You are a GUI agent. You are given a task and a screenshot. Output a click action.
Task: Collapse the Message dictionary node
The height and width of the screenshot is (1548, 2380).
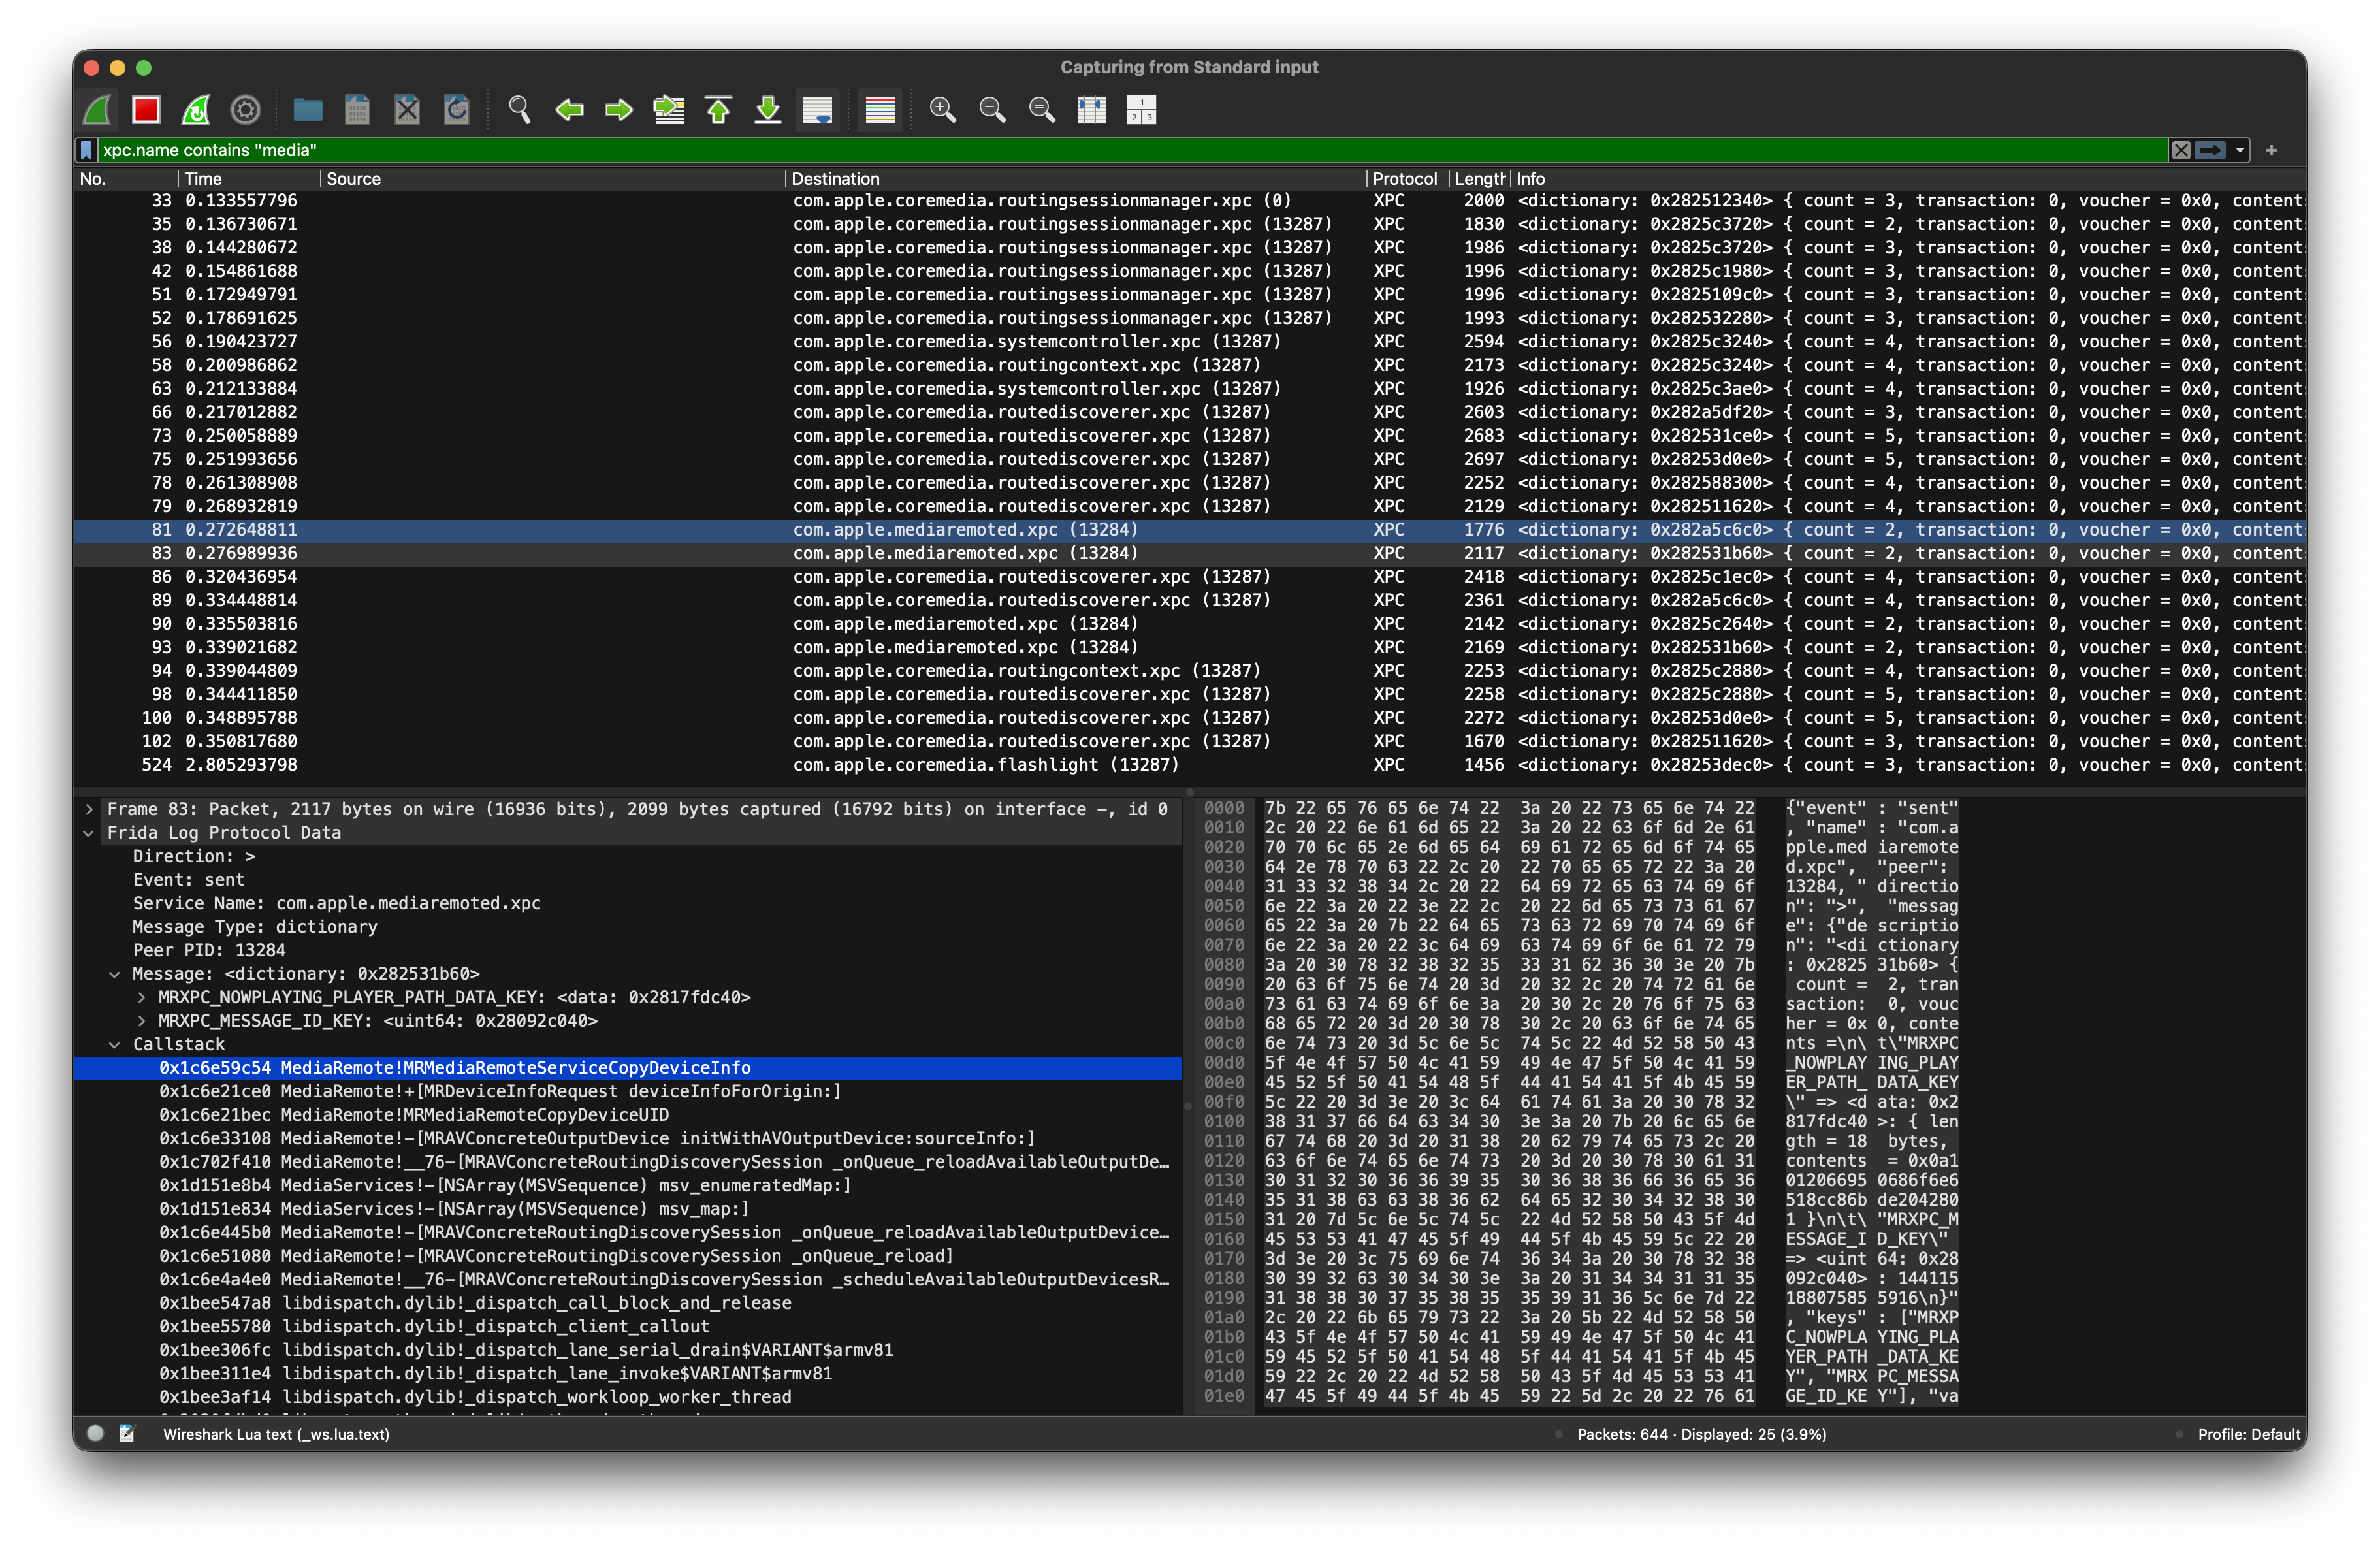[x=114, y=974]
